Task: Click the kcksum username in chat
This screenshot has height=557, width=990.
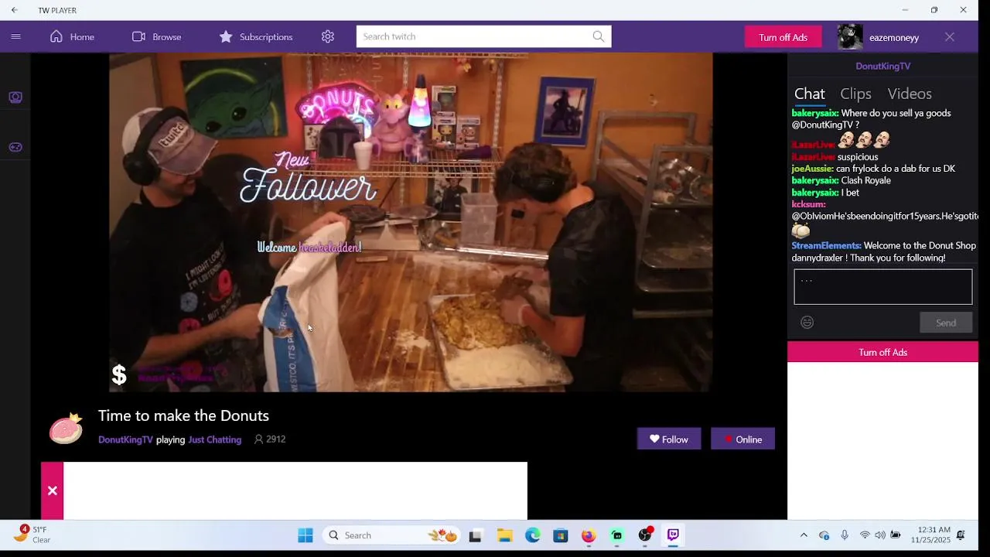Action: click(x=808, y=204)
